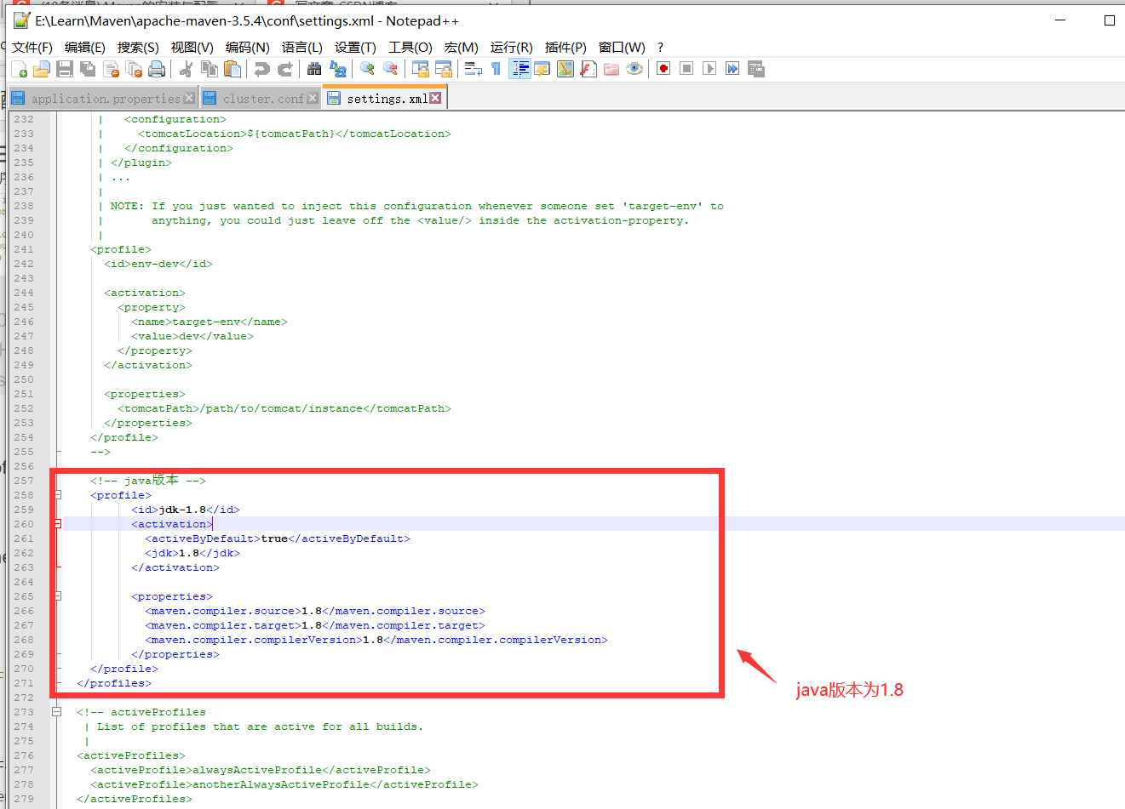Open the Folder as Workspace icon
This screenshot has height=809, width=1125.
point(611,69)
